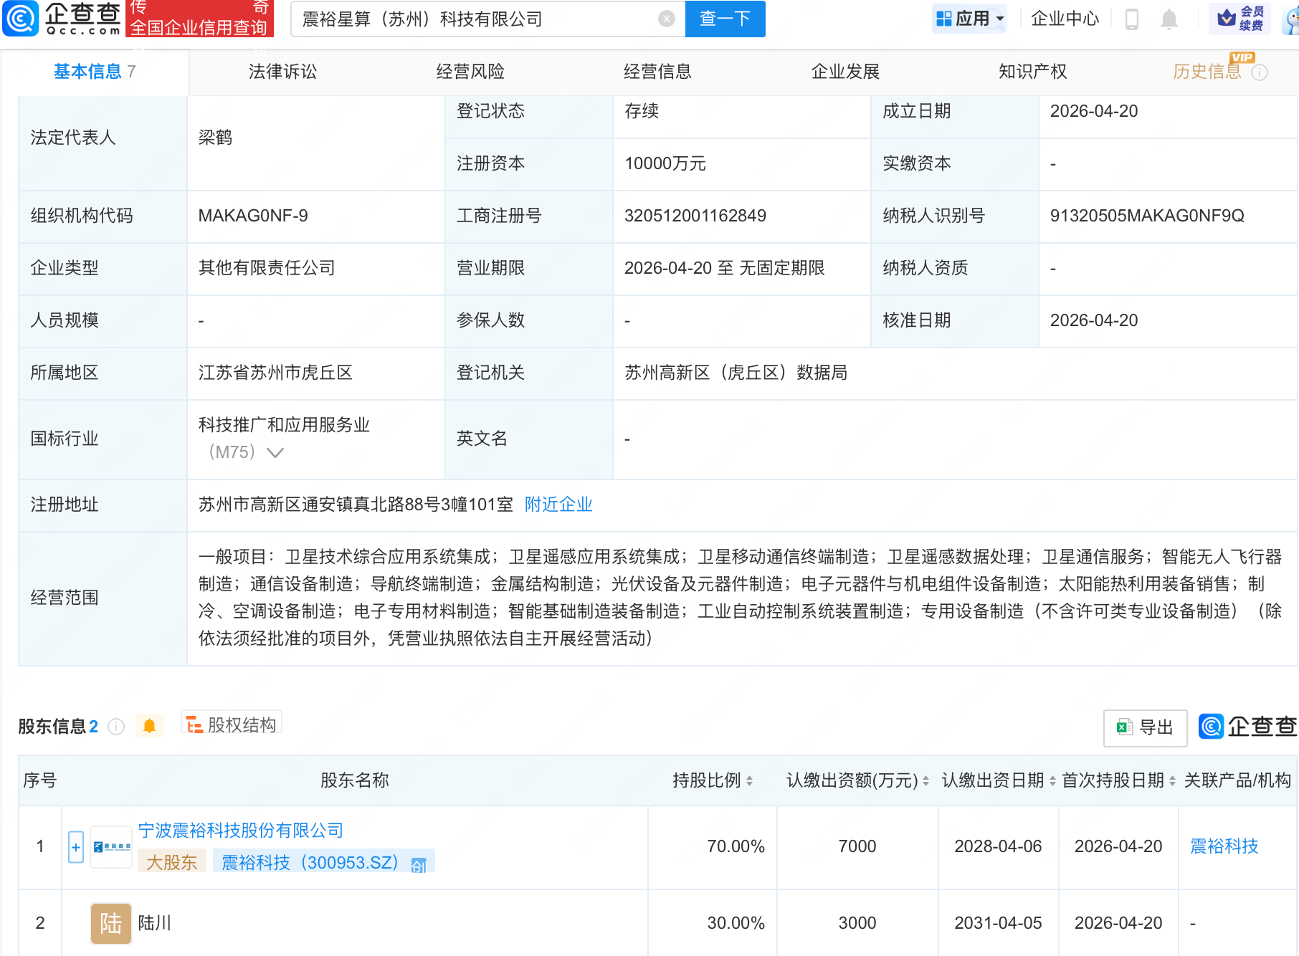The image size is (1299, 956).
Task: Open the notifications bell in header
Action: [1169, 19]
